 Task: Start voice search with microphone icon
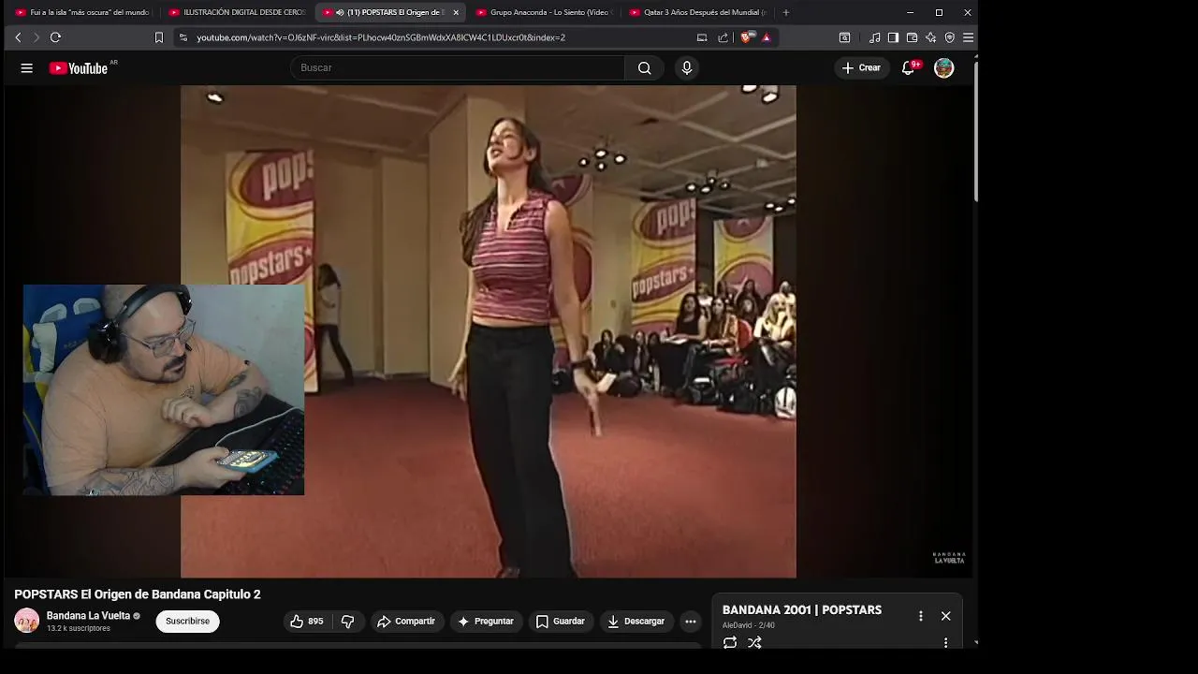687,67
